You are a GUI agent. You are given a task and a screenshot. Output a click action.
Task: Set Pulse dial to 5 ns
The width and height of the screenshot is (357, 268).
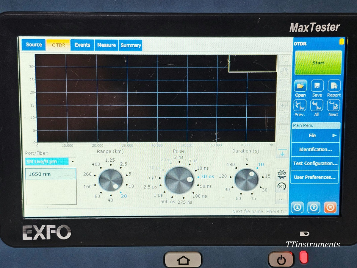[x=193, y=161]
